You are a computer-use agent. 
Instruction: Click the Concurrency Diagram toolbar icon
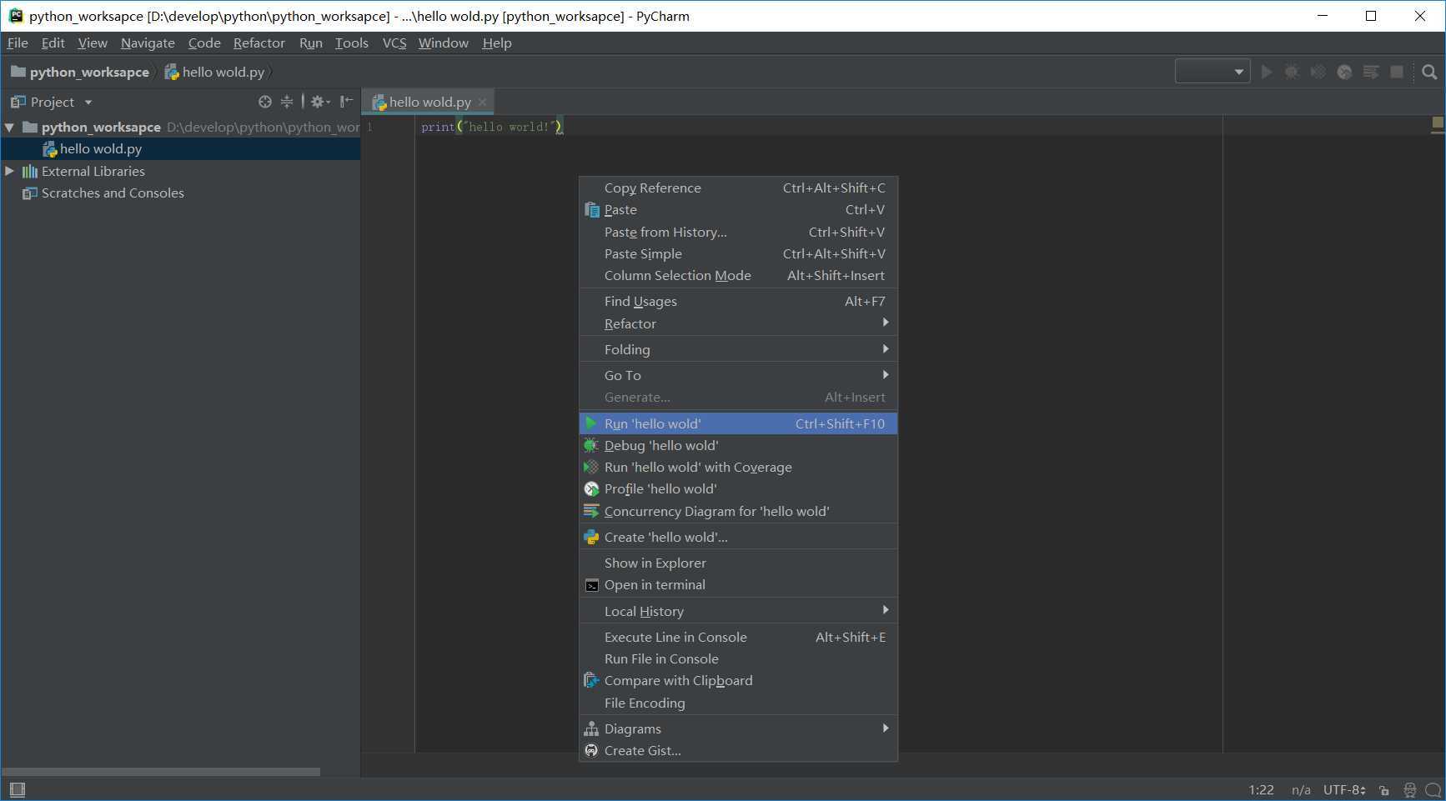pos(1371,72)
